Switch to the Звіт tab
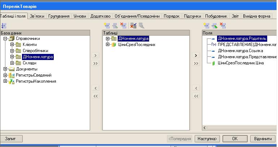The image size is (278, 147). 235,16
